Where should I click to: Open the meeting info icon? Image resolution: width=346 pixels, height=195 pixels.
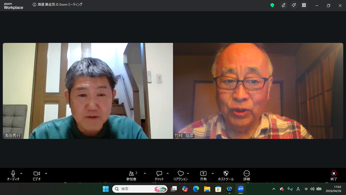click(34, 5)
